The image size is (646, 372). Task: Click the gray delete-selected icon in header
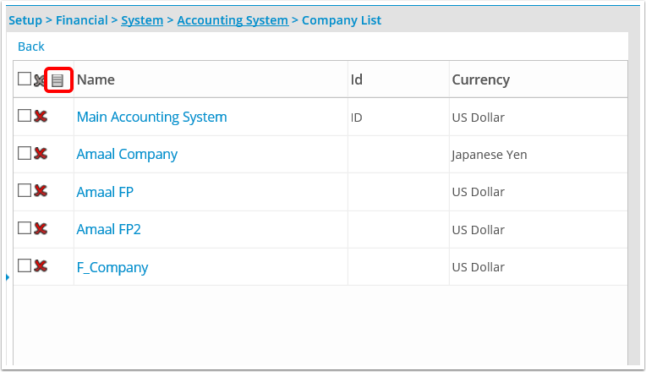pyautogui.click(x=39, y=80)
